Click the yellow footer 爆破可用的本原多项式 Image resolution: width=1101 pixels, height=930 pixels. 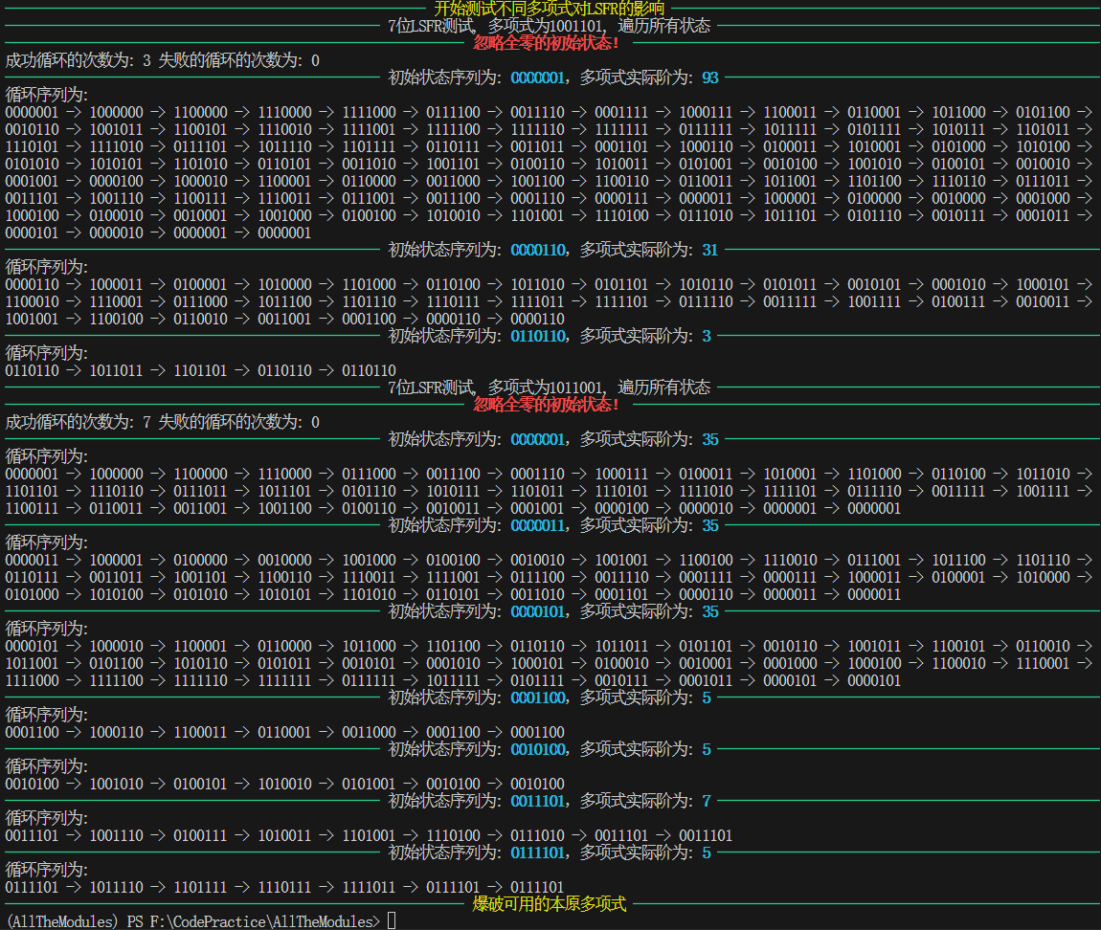[x=550, y=904]
